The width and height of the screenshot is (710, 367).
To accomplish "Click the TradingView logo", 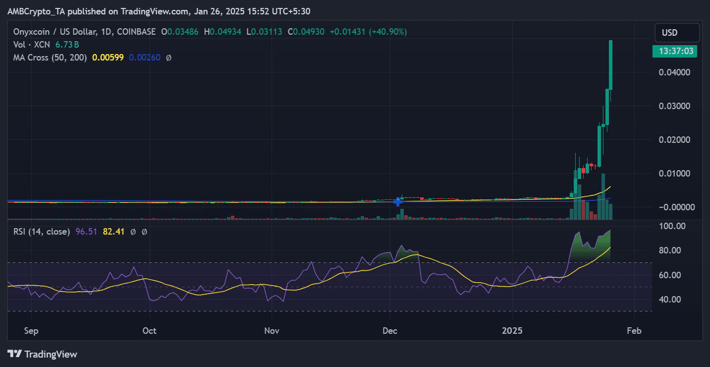I will pyautogui.click(x=42, y=354).
